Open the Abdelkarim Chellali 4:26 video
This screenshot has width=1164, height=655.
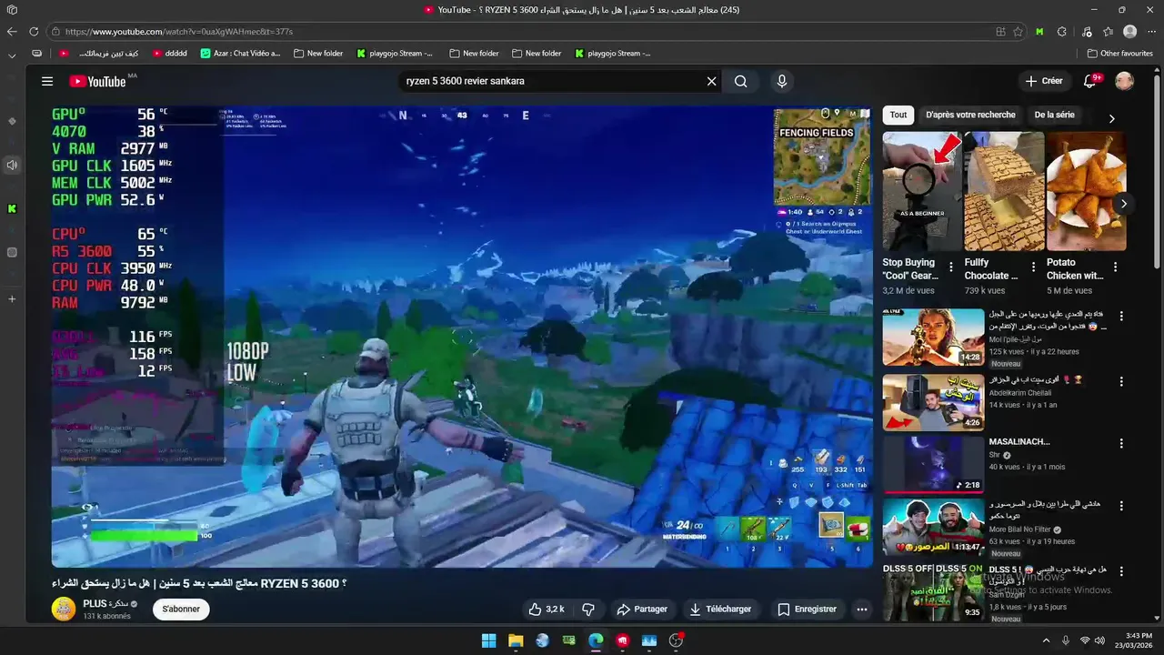(x=933, y=402)
